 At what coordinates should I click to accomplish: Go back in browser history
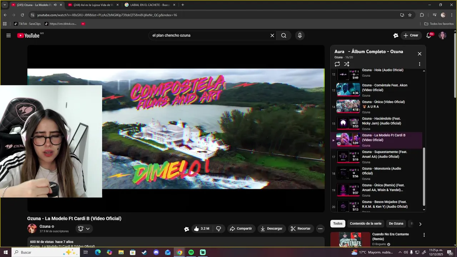(x=5, y=15)
